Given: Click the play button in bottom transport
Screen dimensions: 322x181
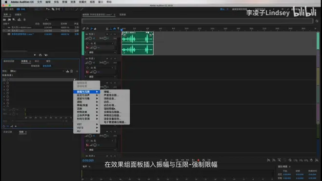Looking at the screenshot, I should [166, 160].
